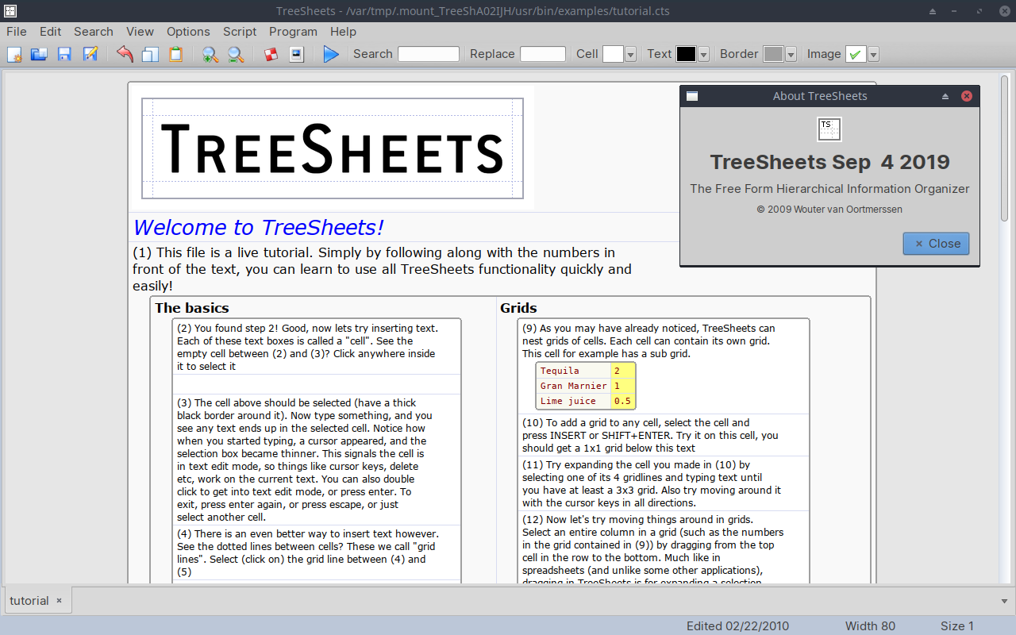Click the gray Border color swatch
Image resolution: width=1016 pixels, height=635 pixels.
coord(774,54)
